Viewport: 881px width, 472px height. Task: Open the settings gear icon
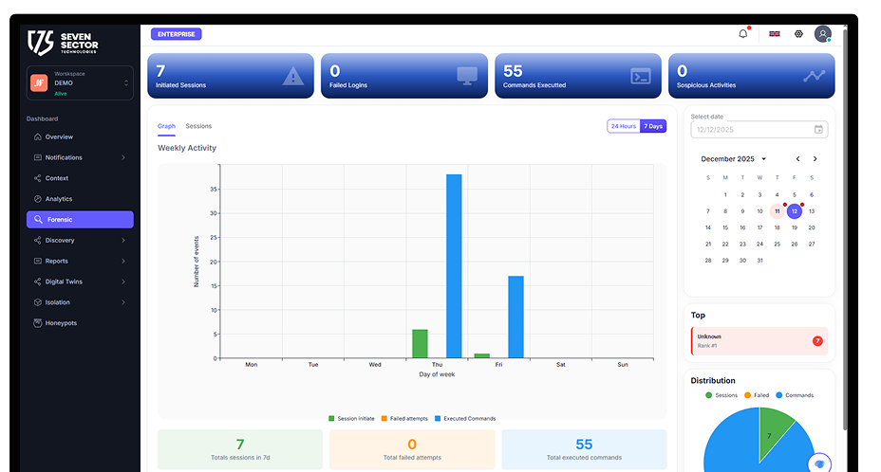coord(798,34)
